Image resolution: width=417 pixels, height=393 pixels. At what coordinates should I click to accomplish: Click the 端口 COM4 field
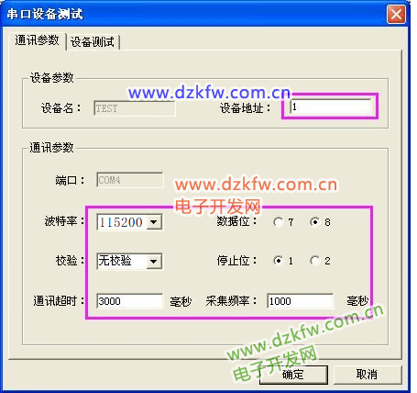pos(130,180)
